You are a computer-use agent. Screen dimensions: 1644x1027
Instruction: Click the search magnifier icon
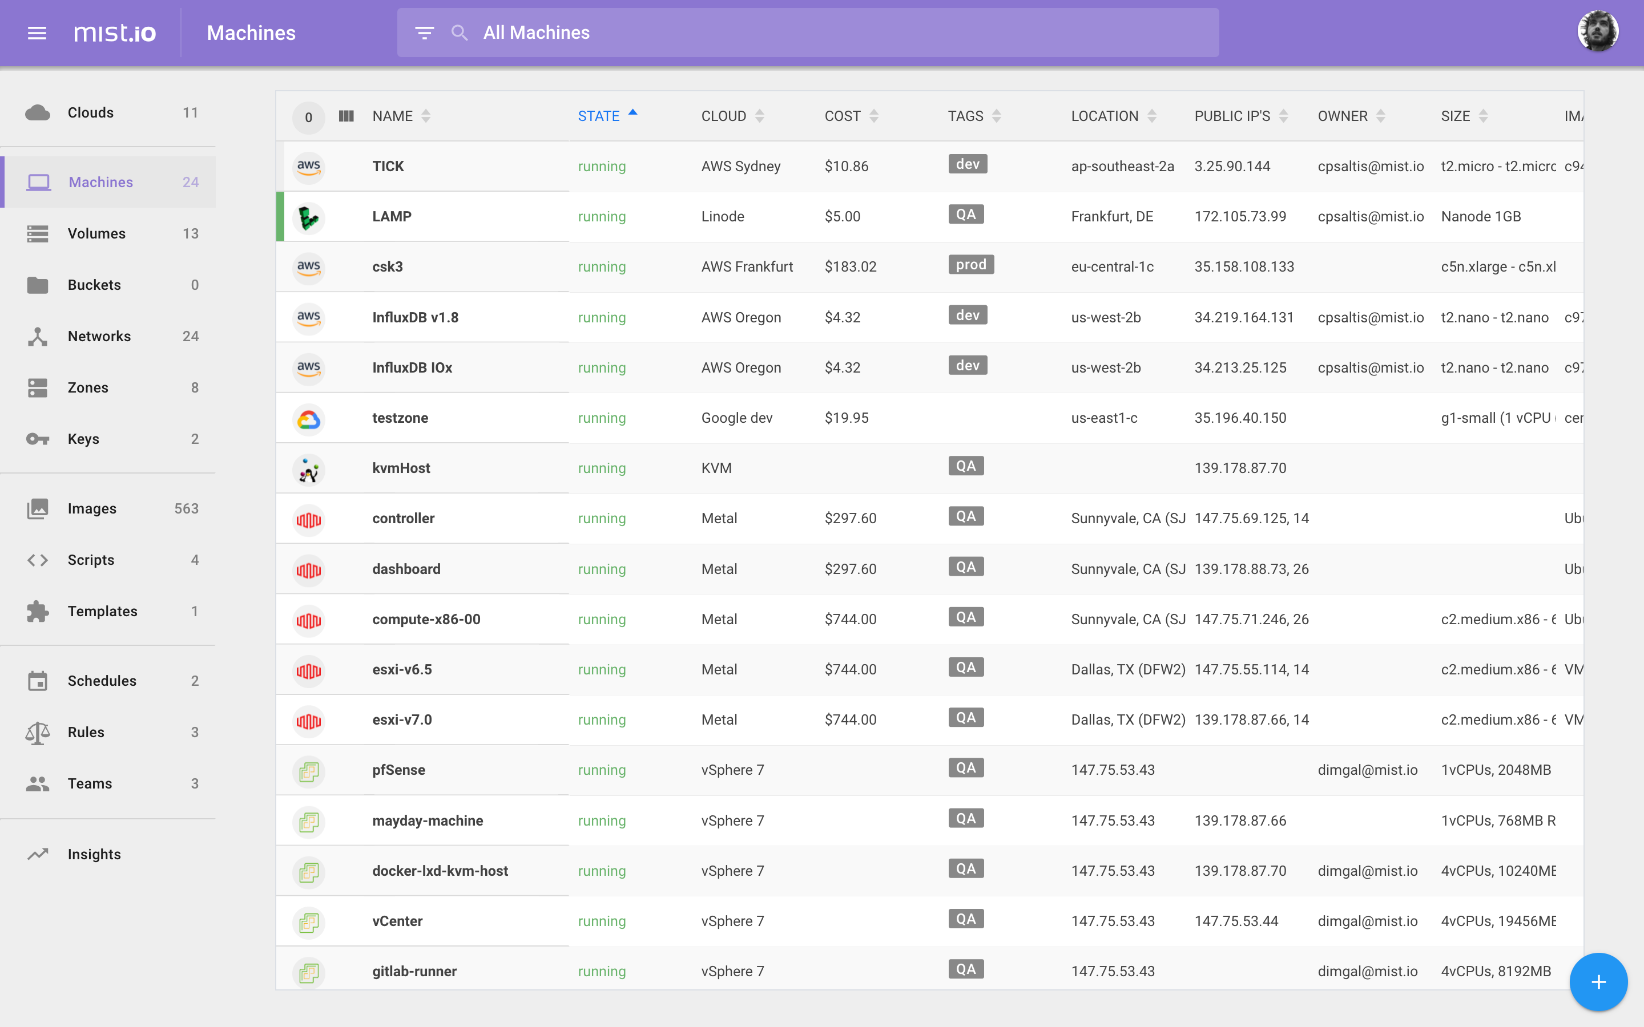[459, 33]
